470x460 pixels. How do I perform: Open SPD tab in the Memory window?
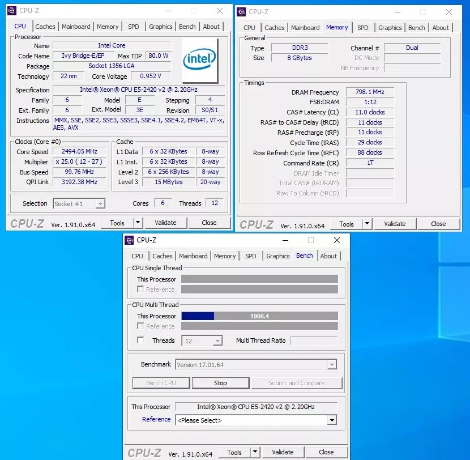click(362, 28)
